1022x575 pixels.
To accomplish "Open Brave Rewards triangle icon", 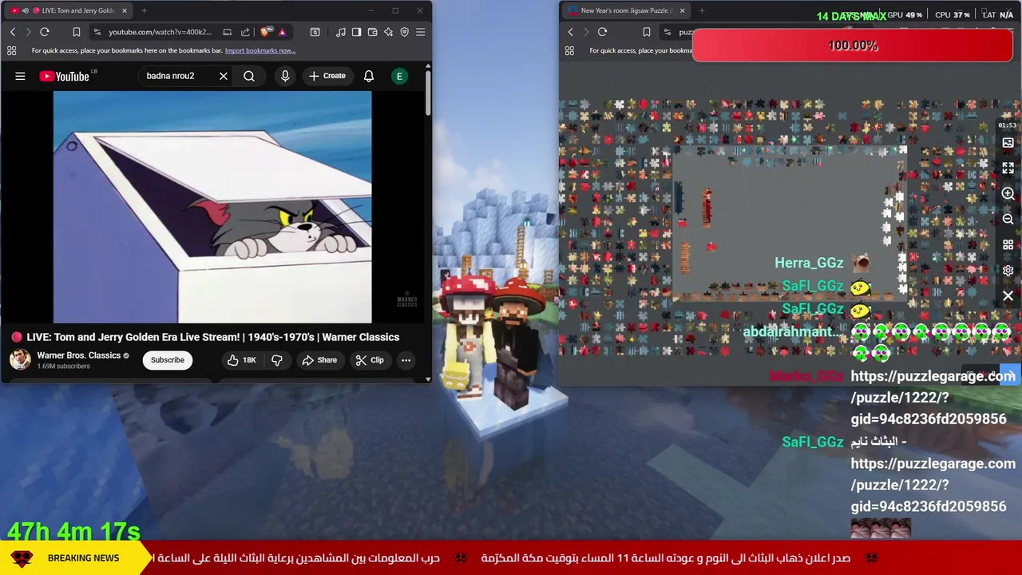I will pos(282,32).
